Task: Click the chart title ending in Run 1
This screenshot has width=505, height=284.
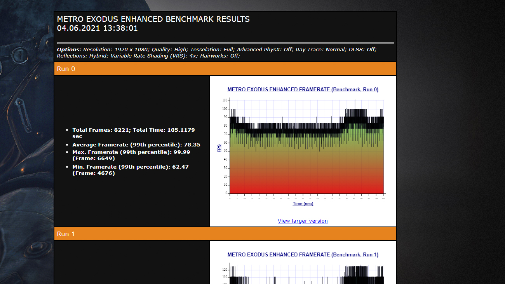Action: tap(303, 255)
